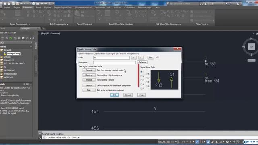
Task: Click the Search button in signal dialog
Action: click(x=89, y=85)
